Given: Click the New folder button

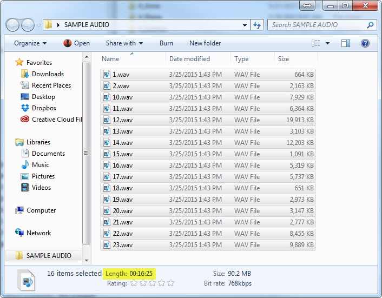Looking at the screenshot, I should [205, 43].
